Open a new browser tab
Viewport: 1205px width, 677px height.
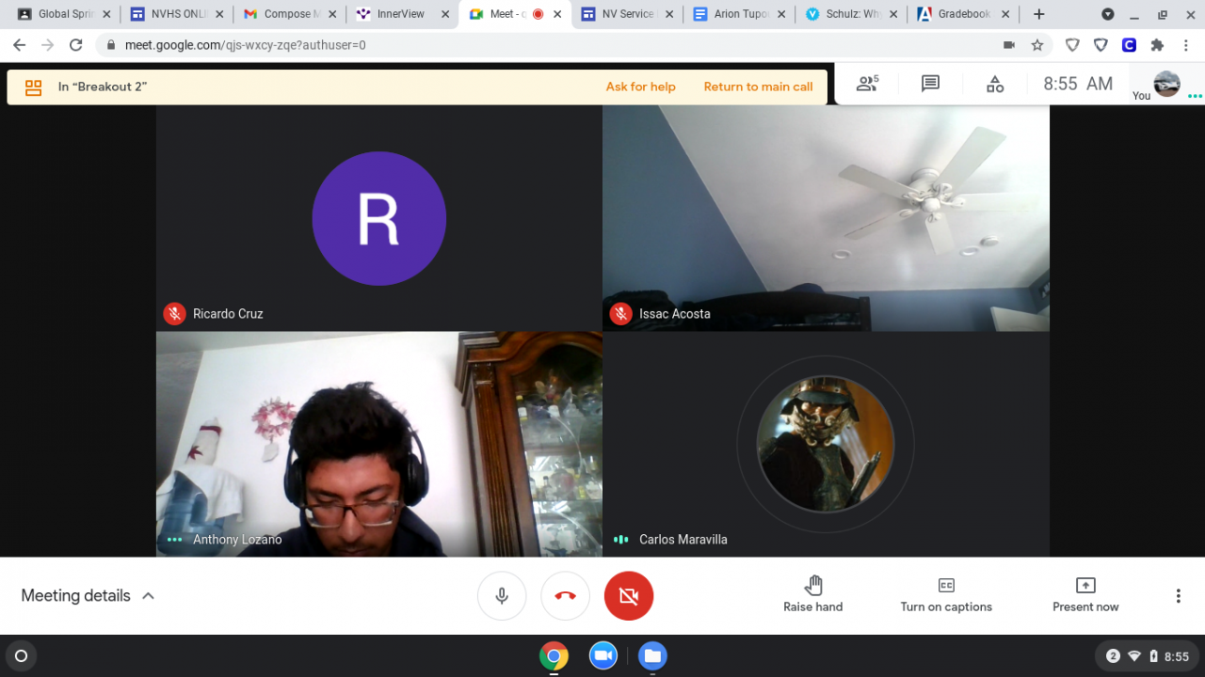click(1038, 14)
